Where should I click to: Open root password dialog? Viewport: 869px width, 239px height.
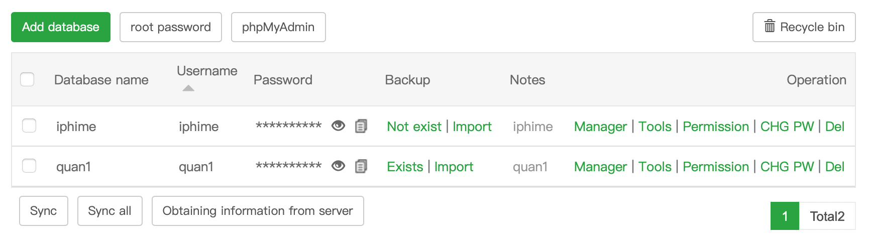[x=171, y=27]
